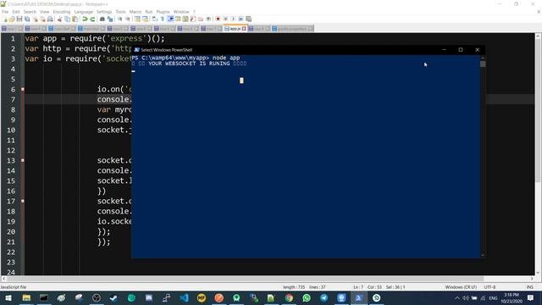
Task: Save the current file using toolbar Save icon
Action: pyautogui.click(x=19, y=19)
